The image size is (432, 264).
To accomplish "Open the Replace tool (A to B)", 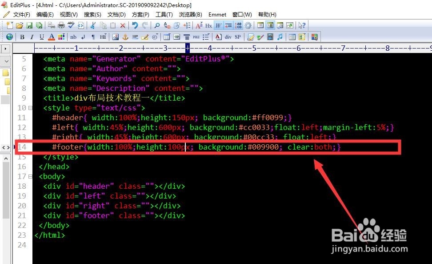I will 167,26.
